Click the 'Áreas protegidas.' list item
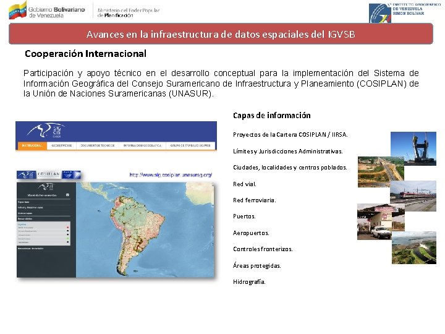The height and width of the screenshot is (334, 445). click(x=257, y=265)
